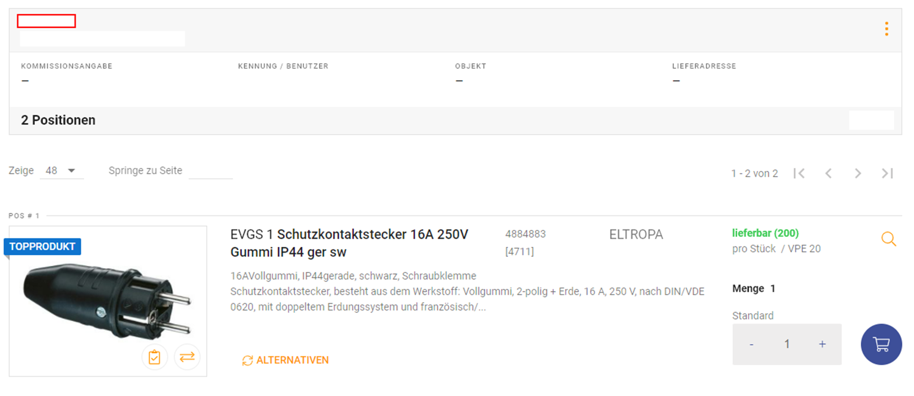Click the TOPPRODUKT badge
The image size is (914, 396).
[42, 246]
